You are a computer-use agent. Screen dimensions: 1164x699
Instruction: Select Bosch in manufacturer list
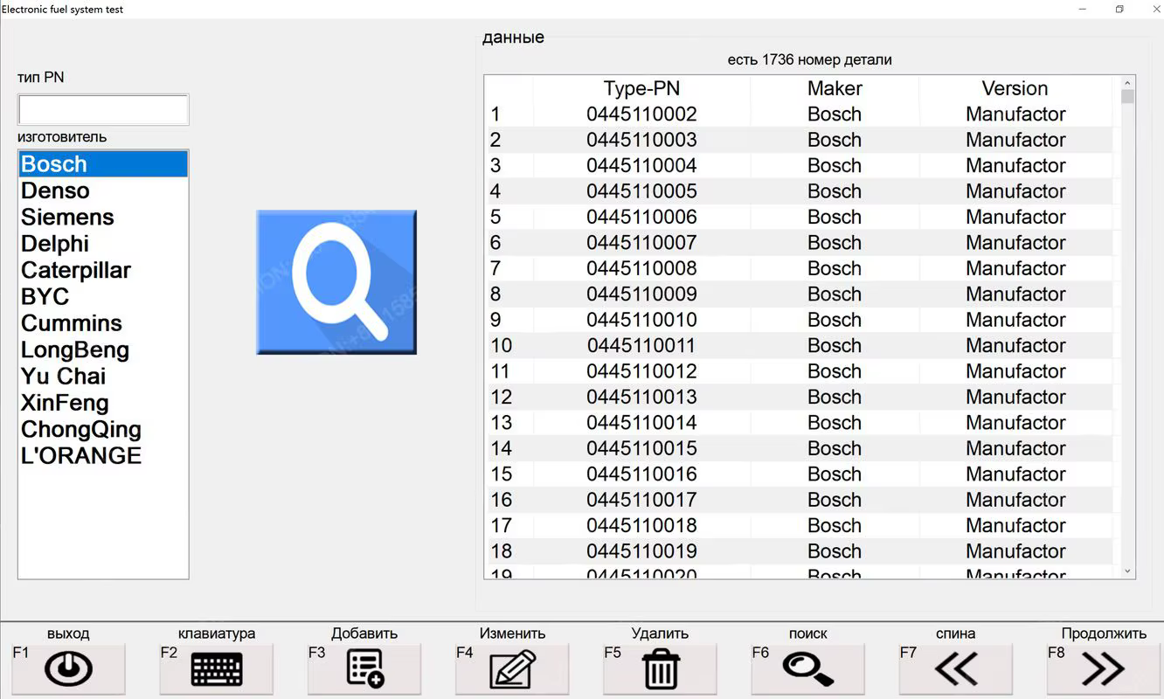(x=103, y=164)
